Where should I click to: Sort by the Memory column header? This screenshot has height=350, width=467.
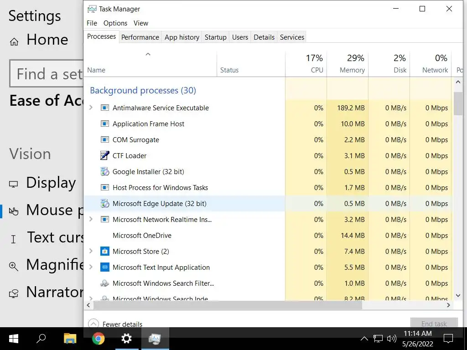pos(348,64)
